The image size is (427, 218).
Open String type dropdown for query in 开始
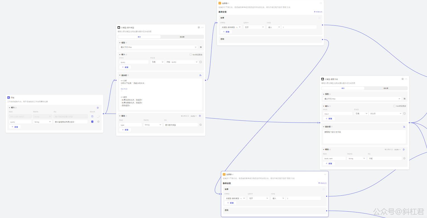tap(42, 122)
